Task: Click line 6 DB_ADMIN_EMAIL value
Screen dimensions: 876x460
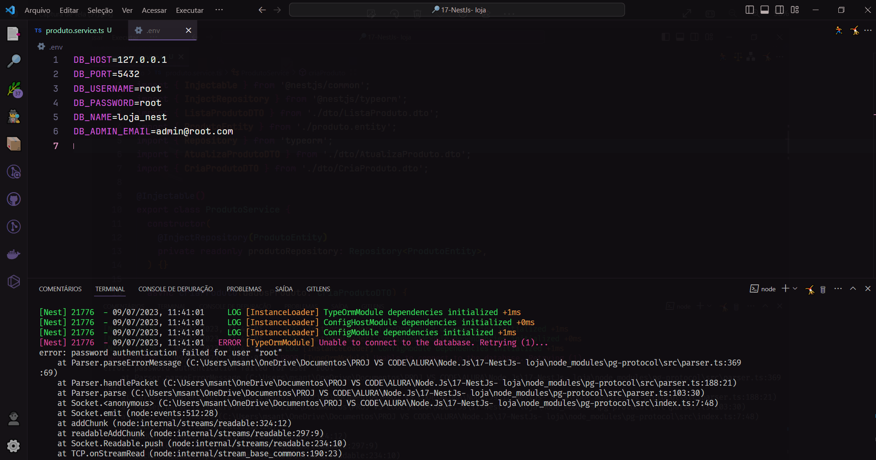Action: (195, 131)
